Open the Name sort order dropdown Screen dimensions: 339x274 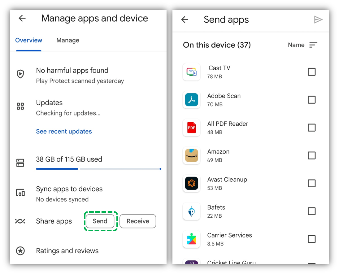click(302, 45)
